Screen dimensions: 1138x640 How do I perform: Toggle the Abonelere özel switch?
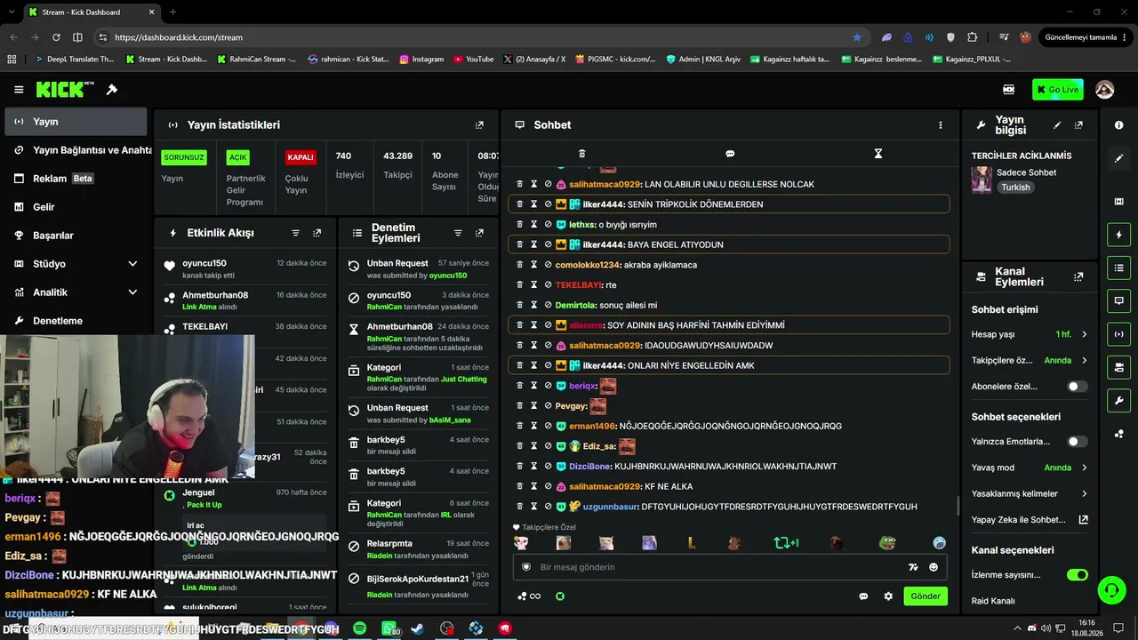(x=1077, y=387)
